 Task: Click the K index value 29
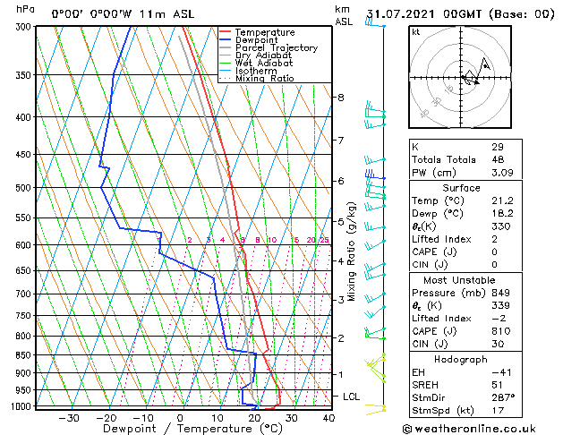[x=498, y=147]
